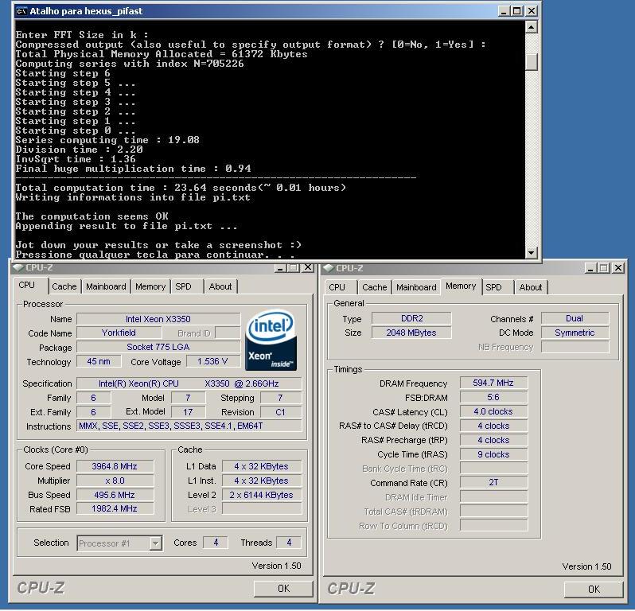Click OK in the left CPU-Z window
Image resolution: width=635 pixels, height=611 pixels.
point(283,588)
